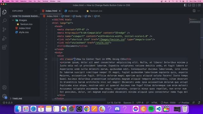This screenshot has height=114, width=203.
Task: Open macOS volume control in the menu bar
Action: (166, 1)
